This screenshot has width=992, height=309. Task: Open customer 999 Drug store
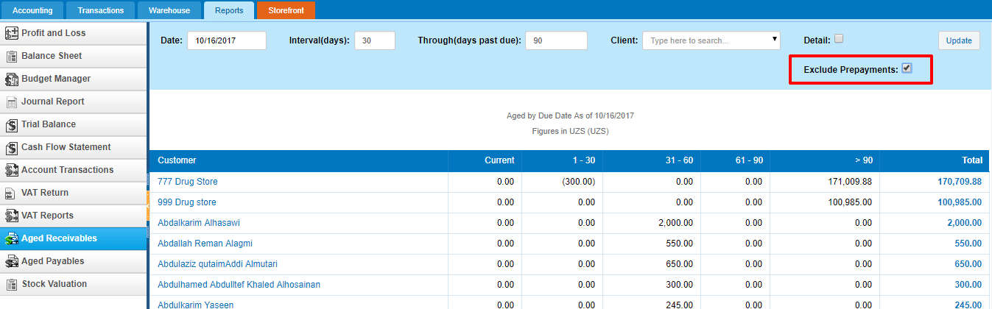[187, 202]
